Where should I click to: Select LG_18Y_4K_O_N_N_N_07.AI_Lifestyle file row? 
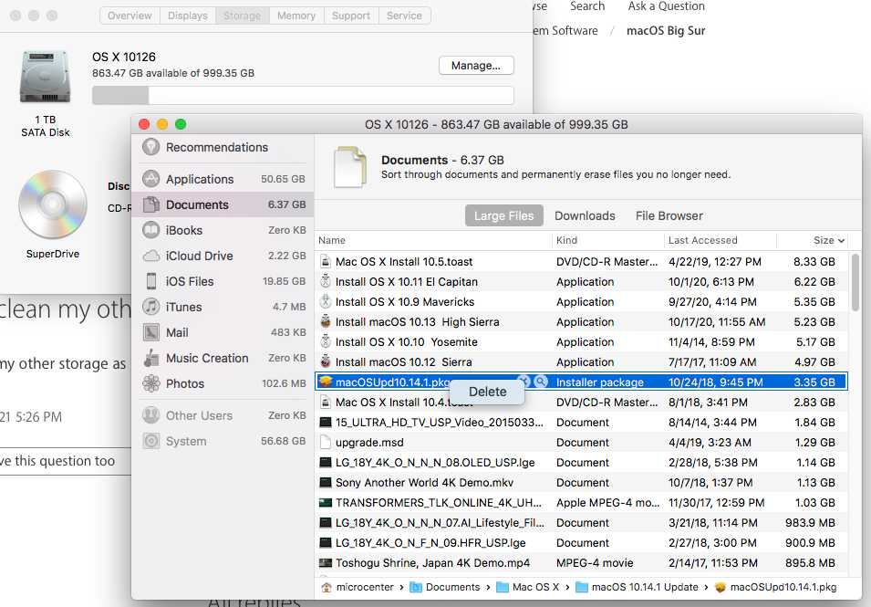coord(581,522)
